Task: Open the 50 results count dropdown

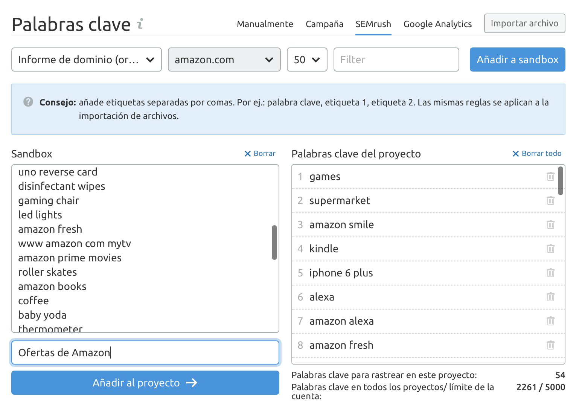Action: (x=307, y=60)
